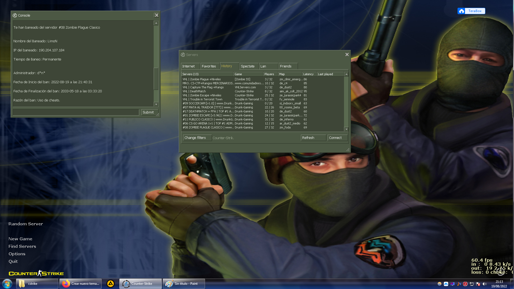Click the volume speaker tray icon
The width and height of the screenshot is (514, 289).
[x=485, y=284]
